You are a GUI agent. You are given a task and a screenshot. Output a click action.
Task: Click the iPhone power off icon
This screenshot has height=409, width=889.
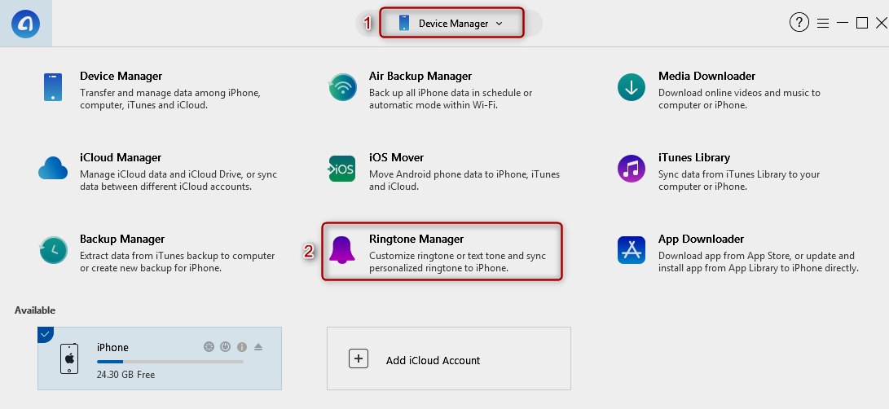click(226, 346)
